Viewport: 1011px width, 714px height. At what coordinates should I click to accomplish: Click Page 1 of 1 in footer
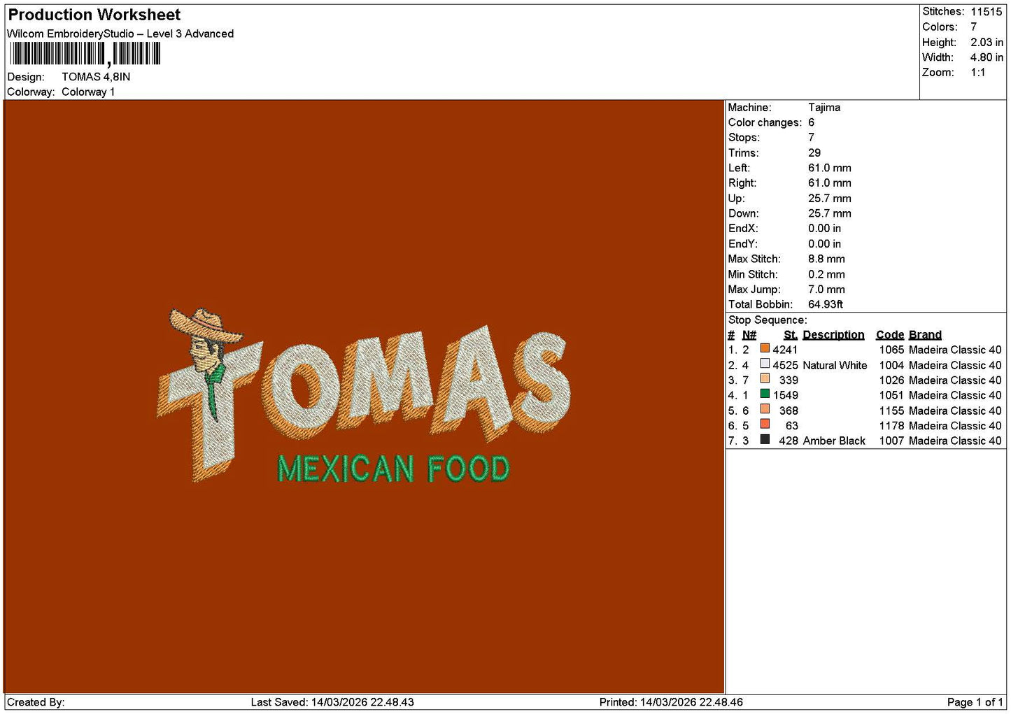click(975, 702)
